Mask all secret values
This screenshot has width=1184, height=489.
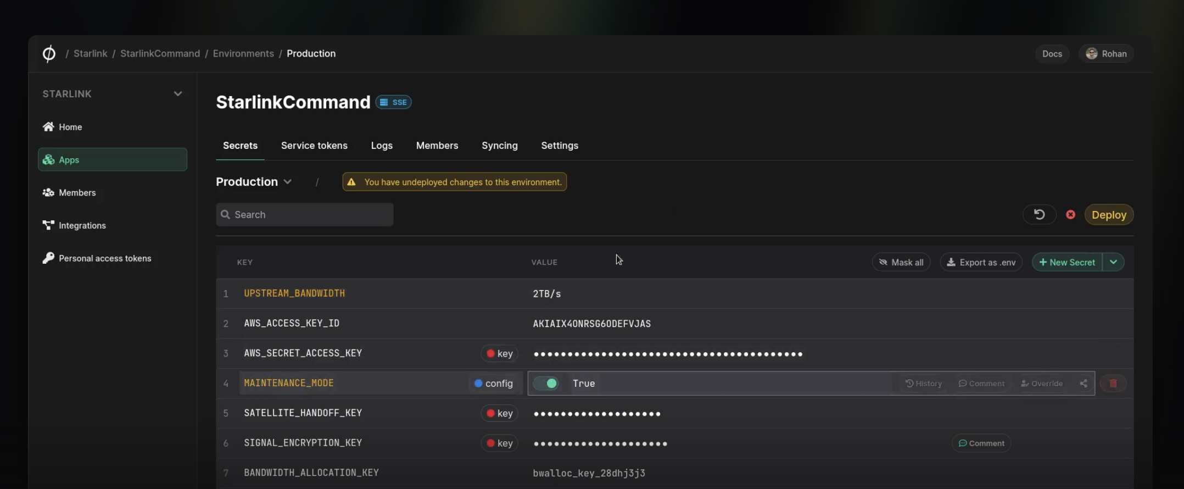tap(901, 262)
